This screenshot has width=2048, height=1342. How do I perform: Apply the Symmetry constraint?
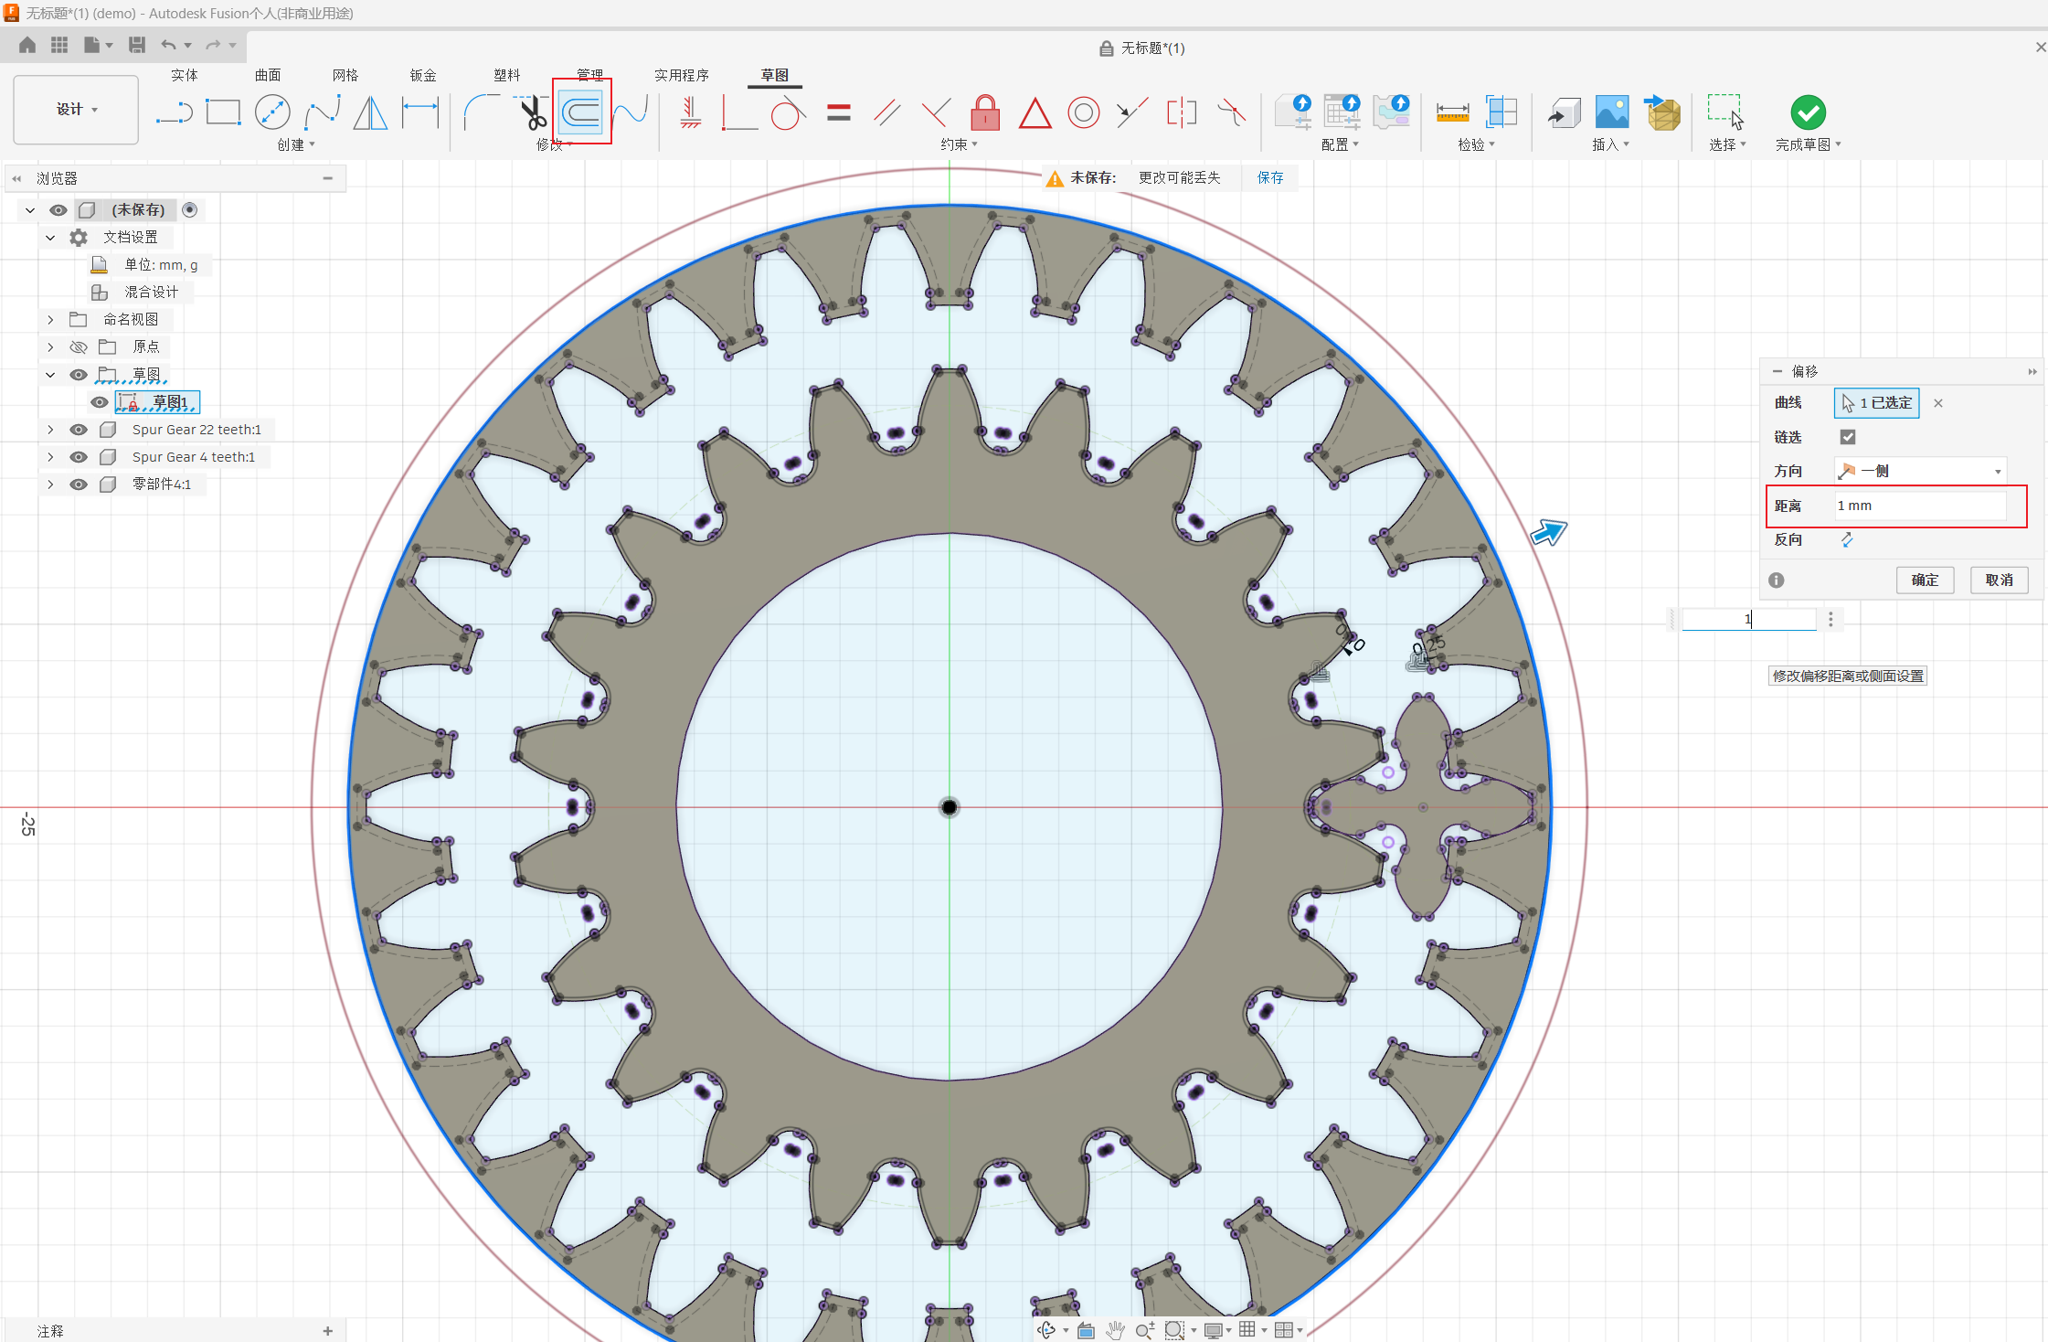(1182, 113)
